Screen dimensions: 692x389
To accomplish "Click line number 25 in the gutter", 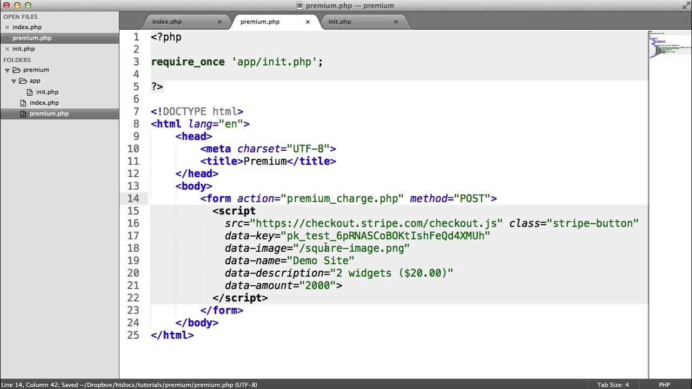I will (x=133, y=335).
